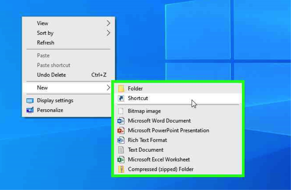Open Display settings from the menu
The width and height of the screenshot is (291, 190).
(55, 101)
